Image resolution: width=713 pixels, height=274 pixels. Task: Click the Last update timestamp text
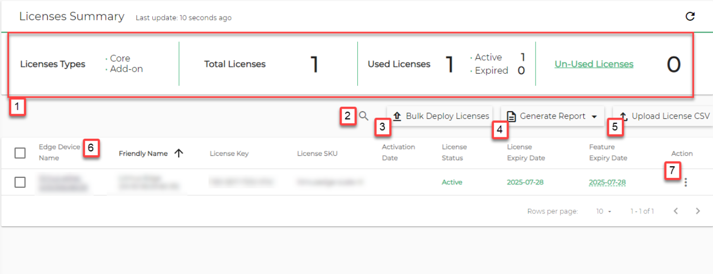(x=183, y=18)
